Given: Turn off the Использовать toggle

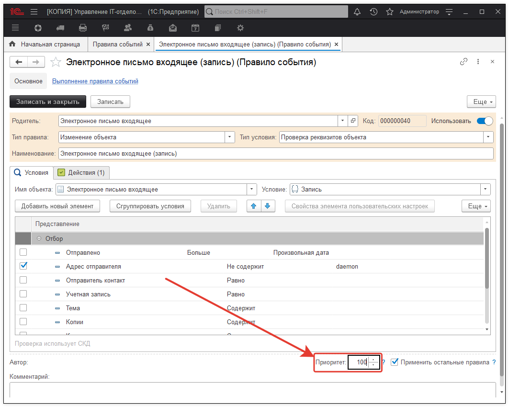Looking at the screenshot, I should (x=485, y=121).
